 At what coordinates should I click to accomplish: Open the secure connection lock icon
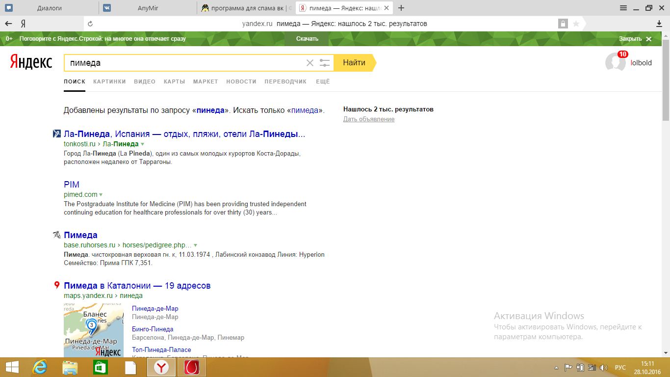tap(563, 24)
